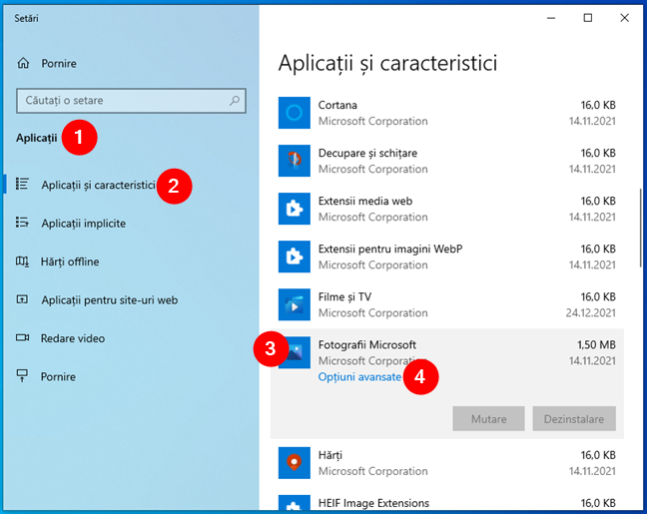Select the Cortana app entry
The height and width of the screenshot is (514, 647).
click(447, 113)
